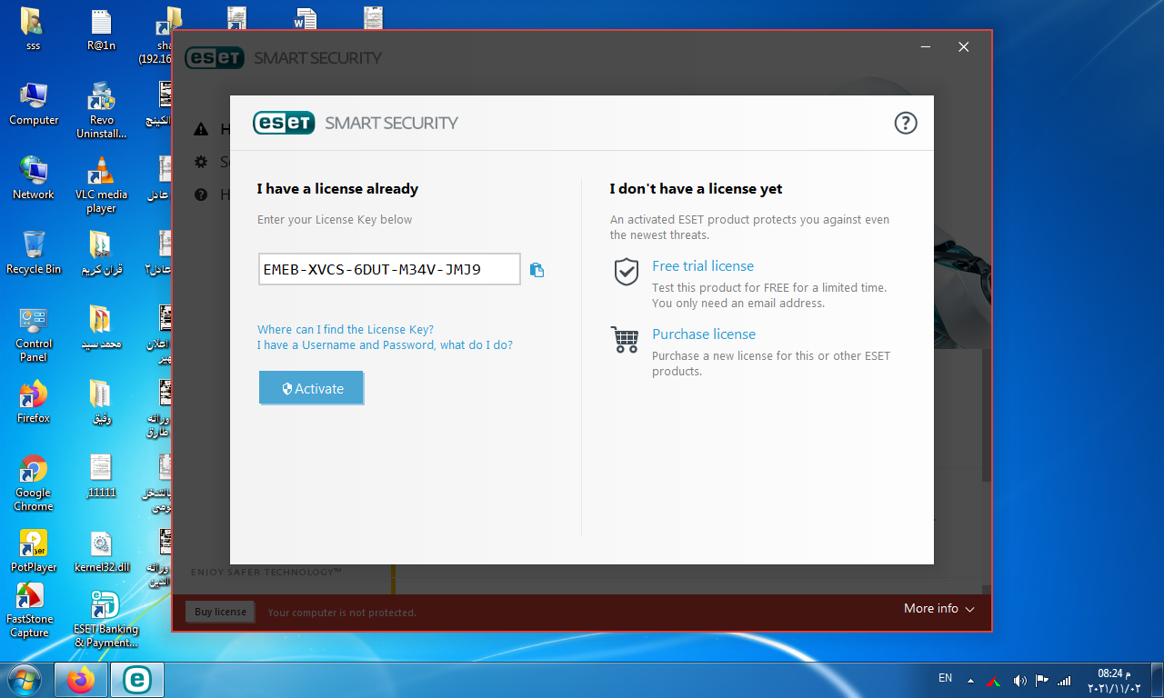Click the shield icon beside Free trial license

pyautogui.click(x=627, y=272)
